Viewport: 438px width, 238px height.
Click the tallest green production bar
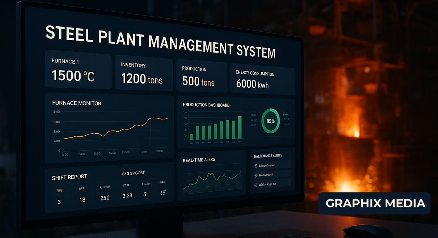pos(240,127)
